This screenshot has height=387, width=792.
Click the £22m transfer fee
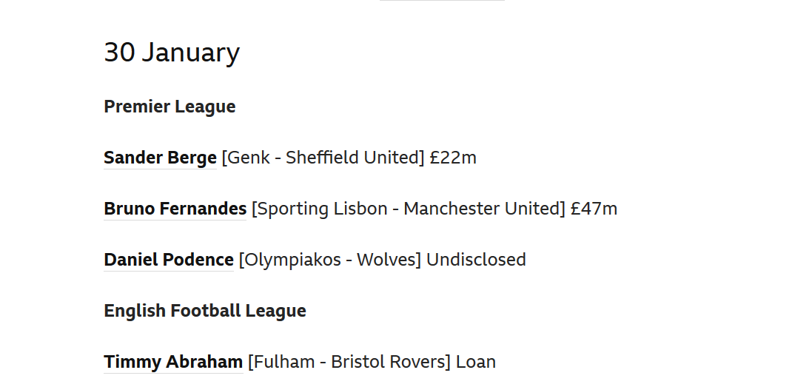tap(453, 158)
